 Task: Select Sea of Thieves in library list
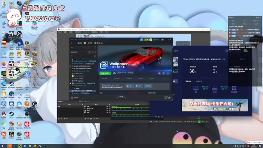click(79, 78)
